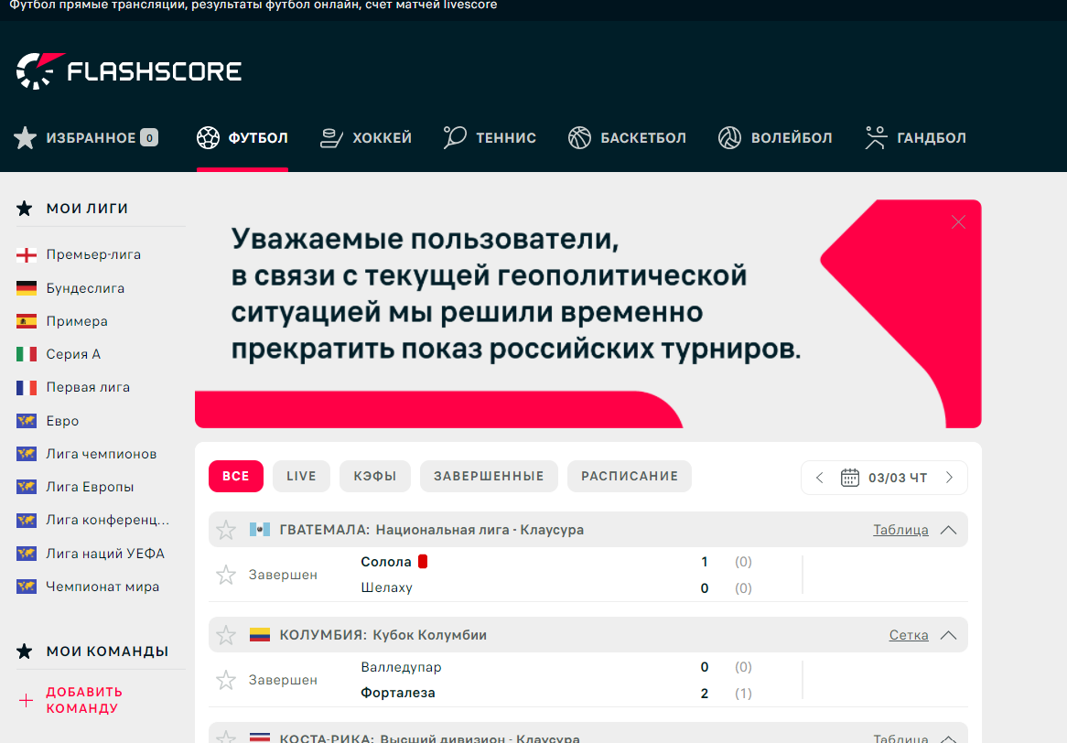
Task: Open the Форталеза team row
Action: tap(398, 694)
